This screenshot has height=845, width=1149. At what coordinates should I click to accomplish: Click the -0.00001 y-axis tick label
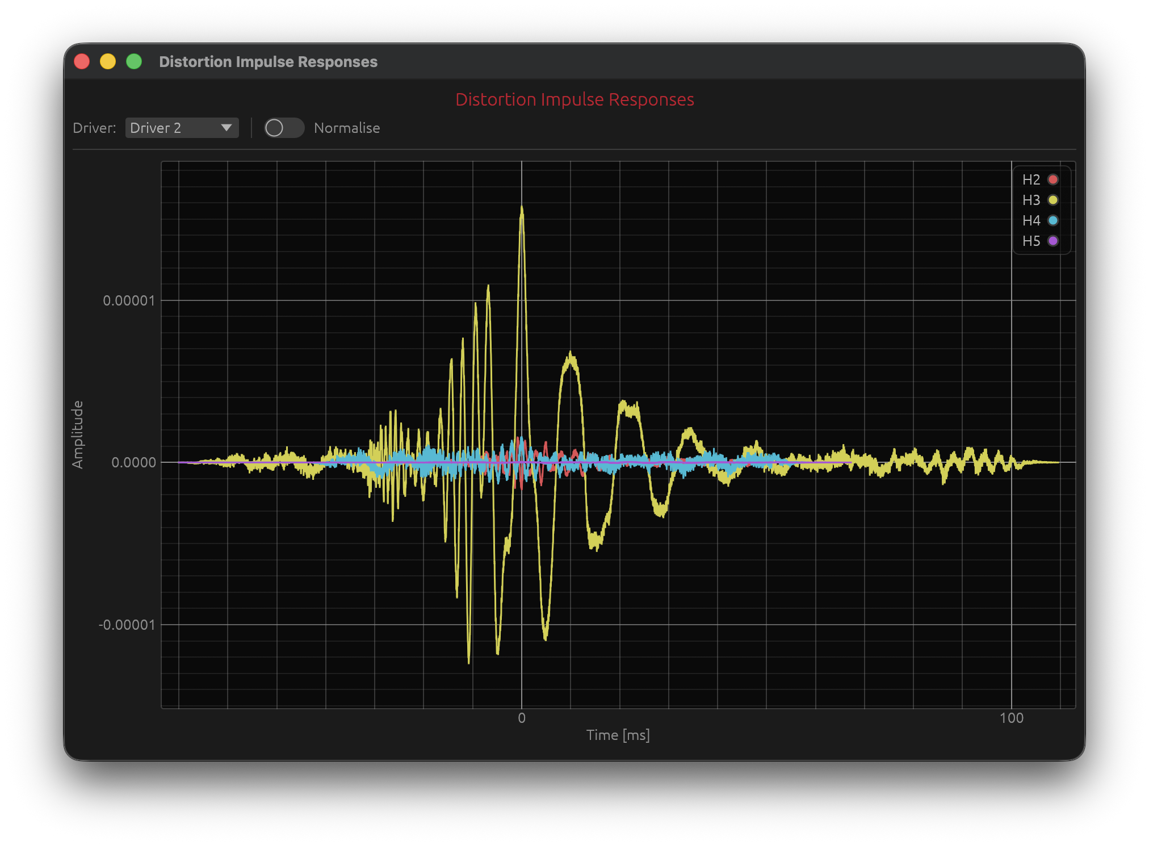click(127, 625)
